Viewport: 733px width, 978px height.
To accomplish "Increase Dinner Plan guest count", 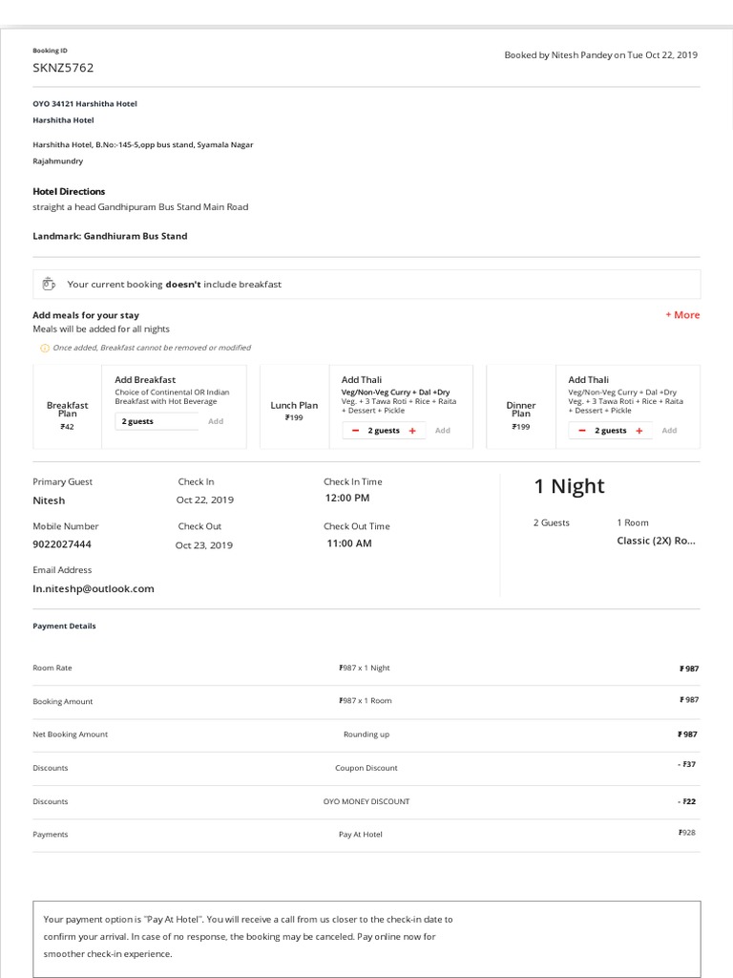I will tap(639, 431).
